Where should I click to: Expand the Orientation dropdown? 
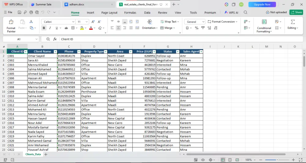[157, 28]
